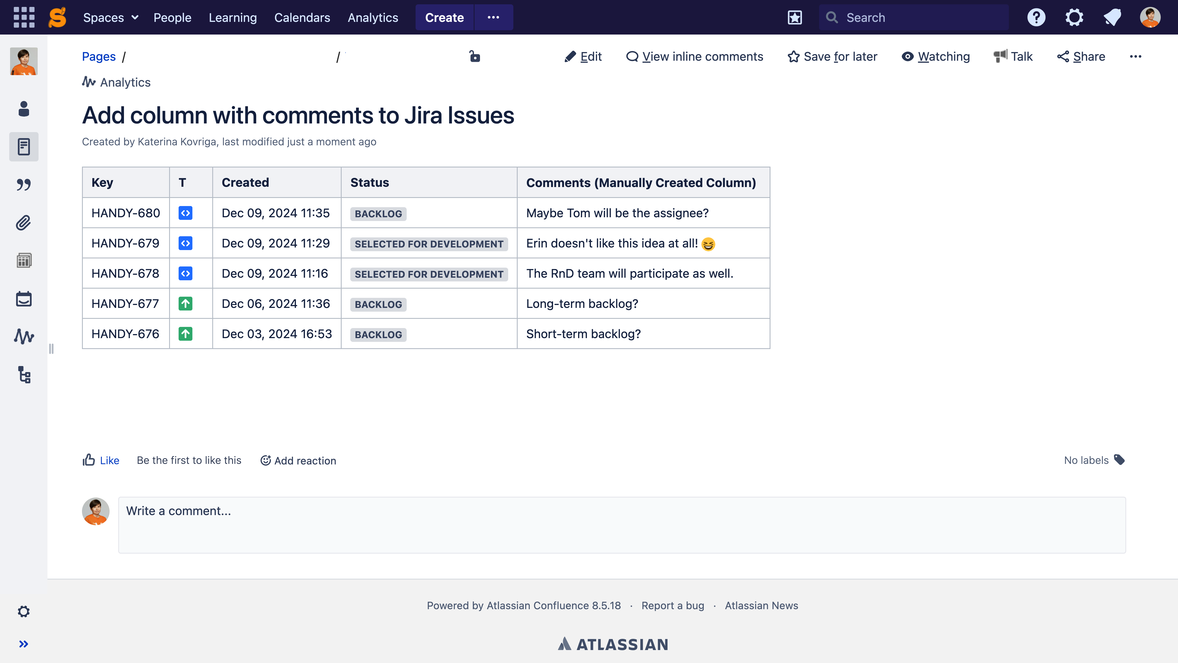Screen dimensions: 1178x663
Task: Click the Pages breadcrumb link
Action: [99, 57]
